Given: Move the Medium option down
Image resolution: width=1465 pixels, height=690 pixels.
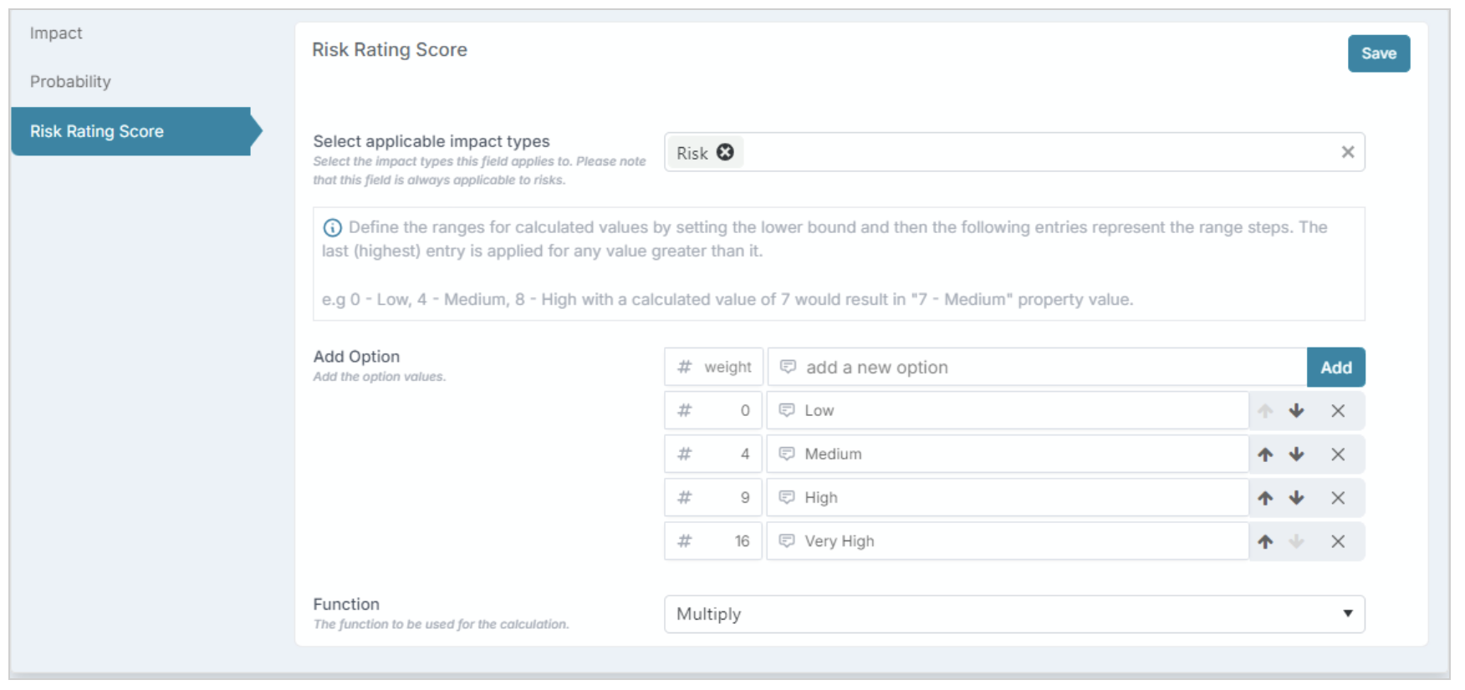Looking at the screenshot, I should tap(1296, 454).
